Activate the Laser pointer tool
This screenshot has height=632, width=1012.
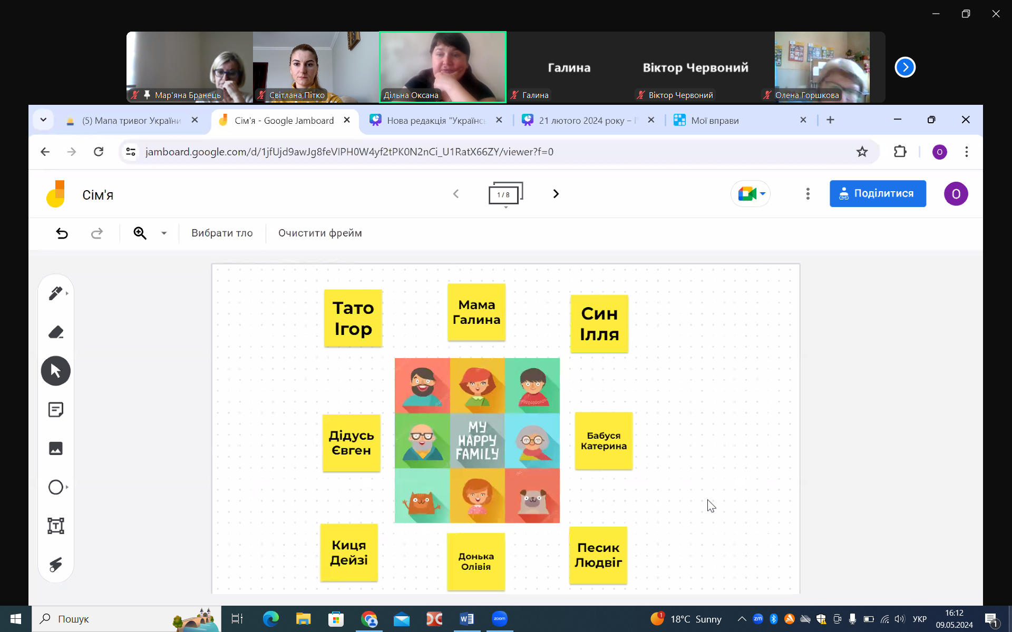click(55, 565)
